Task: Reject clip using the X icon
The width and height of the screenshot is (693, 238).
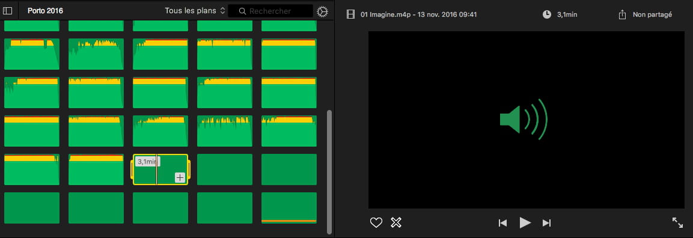Action: (x=396, y=223)
